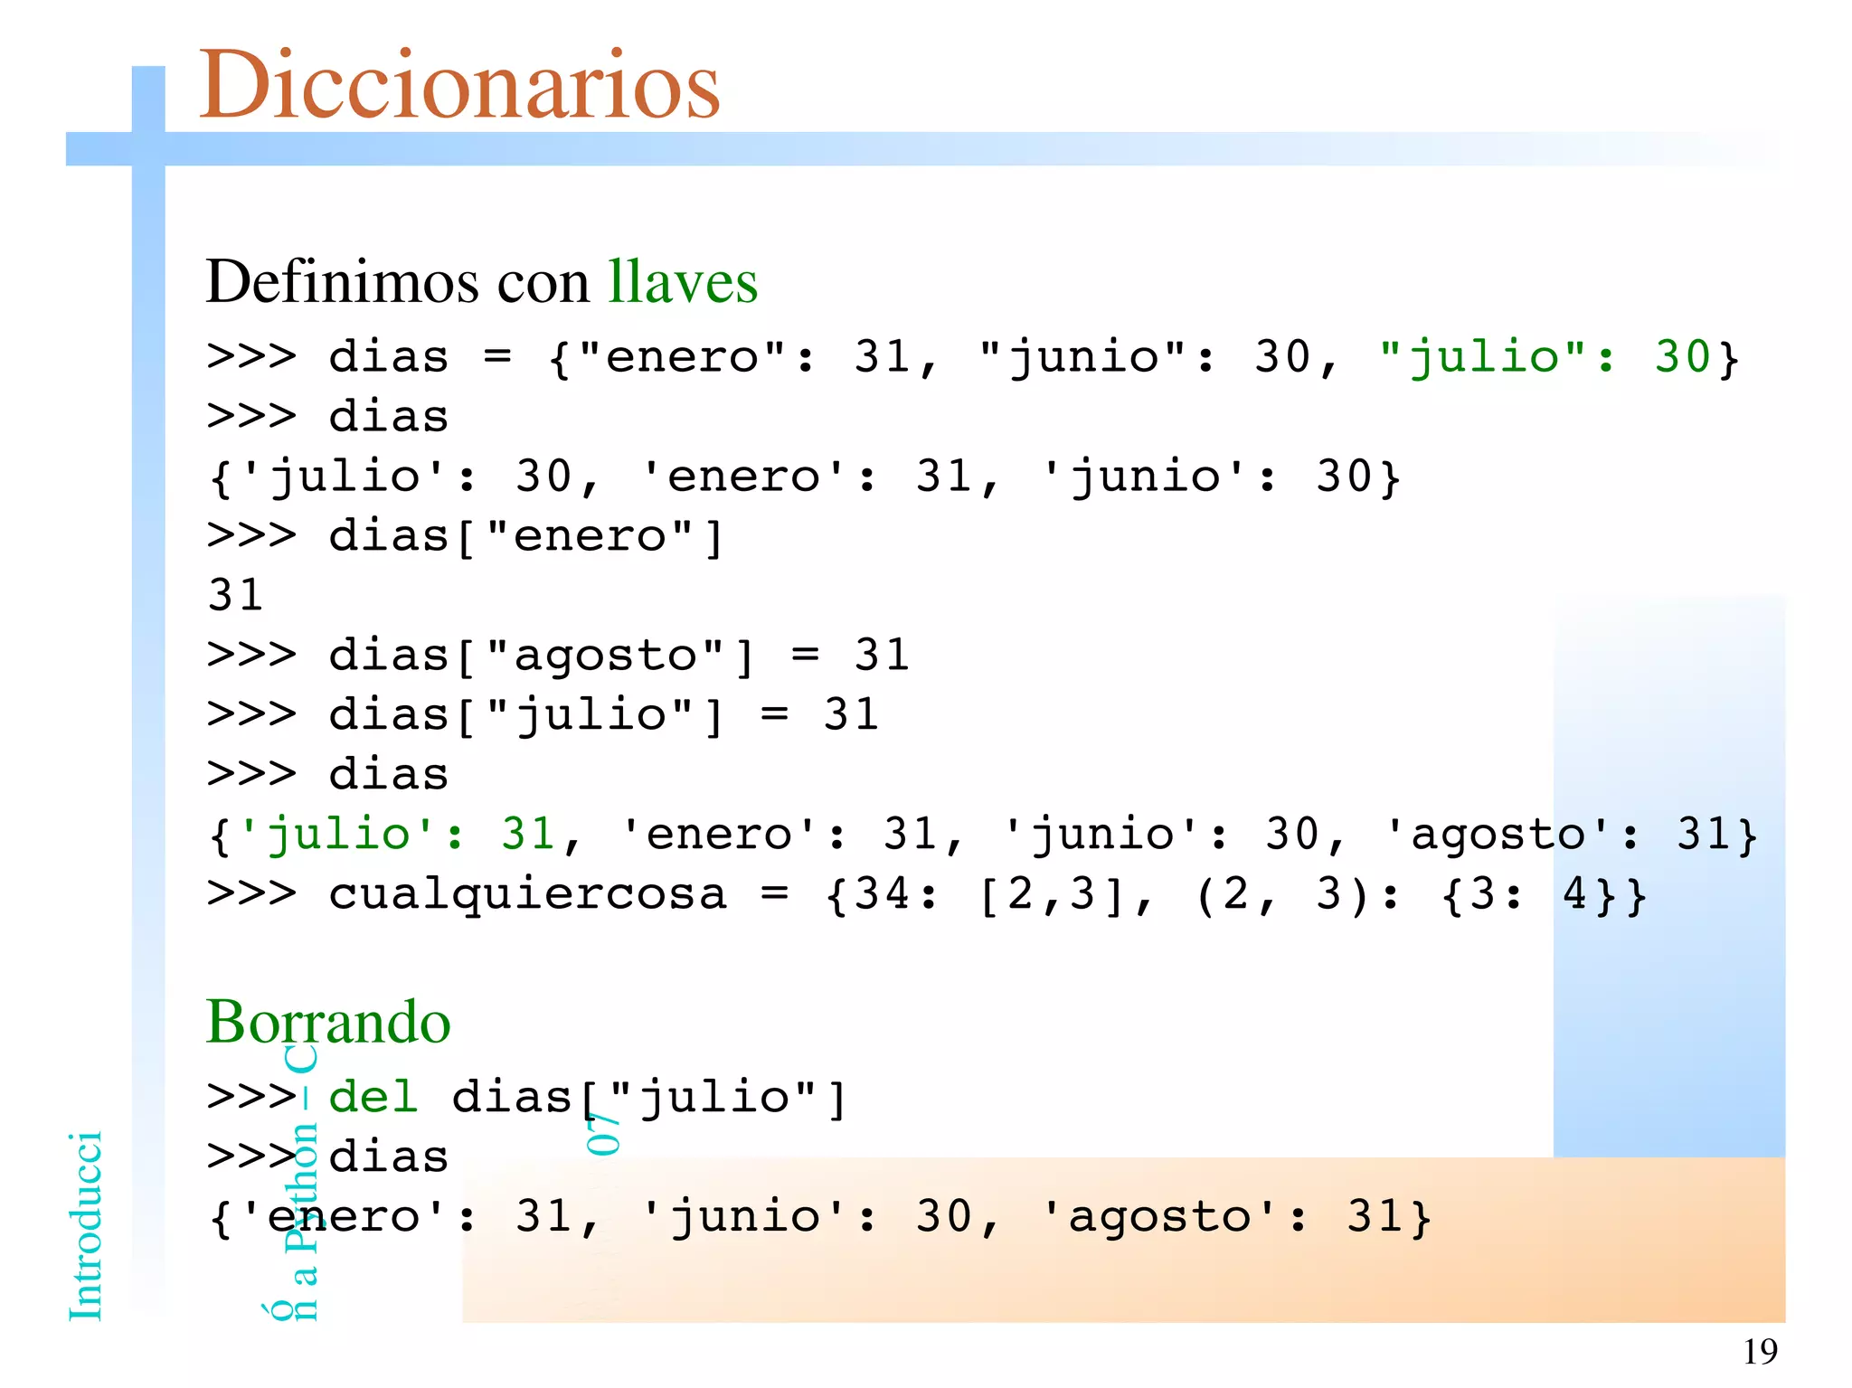Click the output line {'julio': 30, 'enero': 31, 'junio': 30}
Viewport: 1852px width, 1388px height.
tap(804, 476)
